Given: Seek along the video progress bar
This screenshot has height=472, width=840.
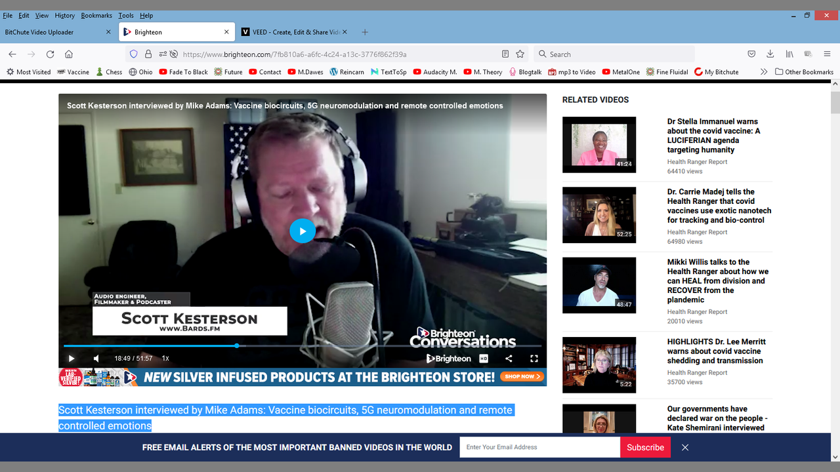Looking at the screenshot, I should coord(302,345).
